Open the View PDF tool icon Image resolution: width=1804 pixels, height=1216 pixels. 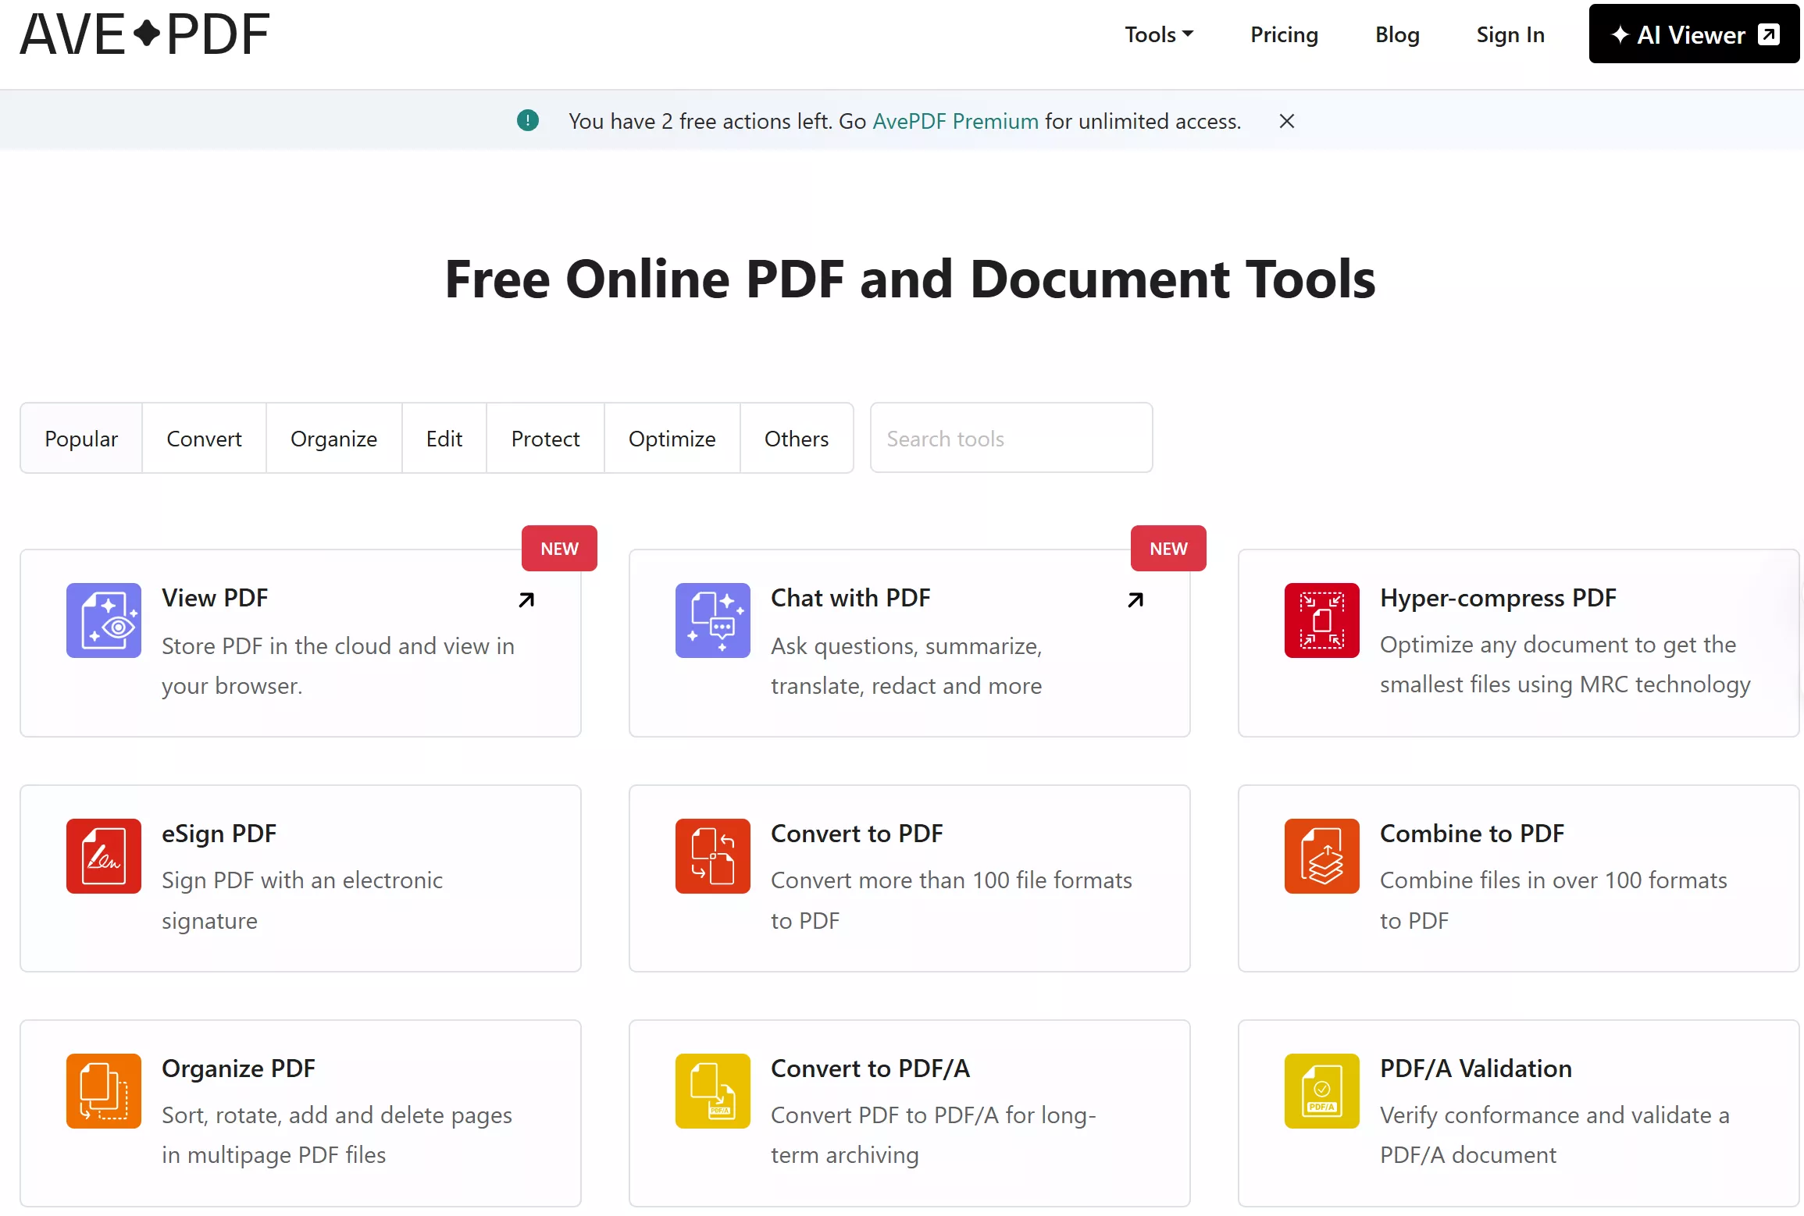[104, 620]
